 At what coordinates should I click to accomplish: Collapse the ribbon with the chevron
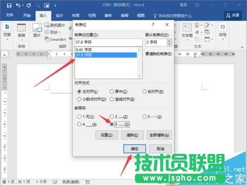coord(242,47)
